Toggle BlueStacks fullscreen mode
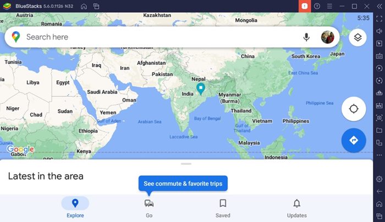The image size is (385, 222). coord(379,18)
